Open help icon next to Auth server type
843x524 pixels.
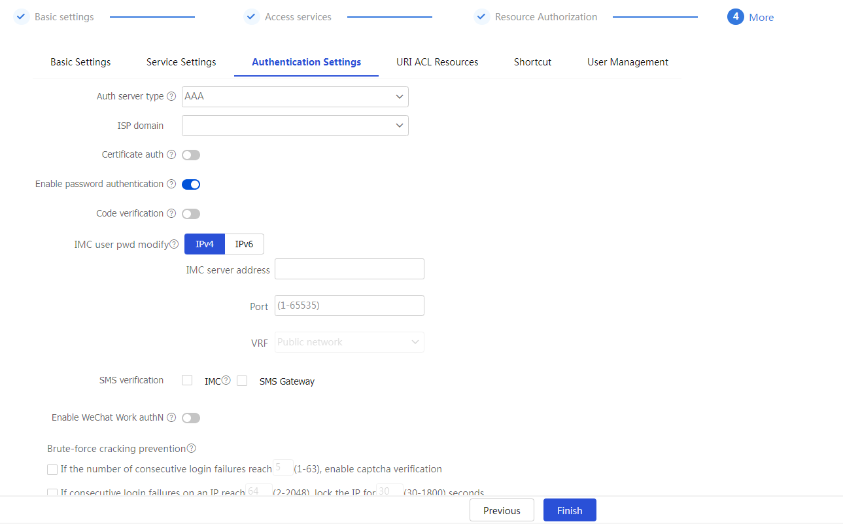(x=171, y=96)
